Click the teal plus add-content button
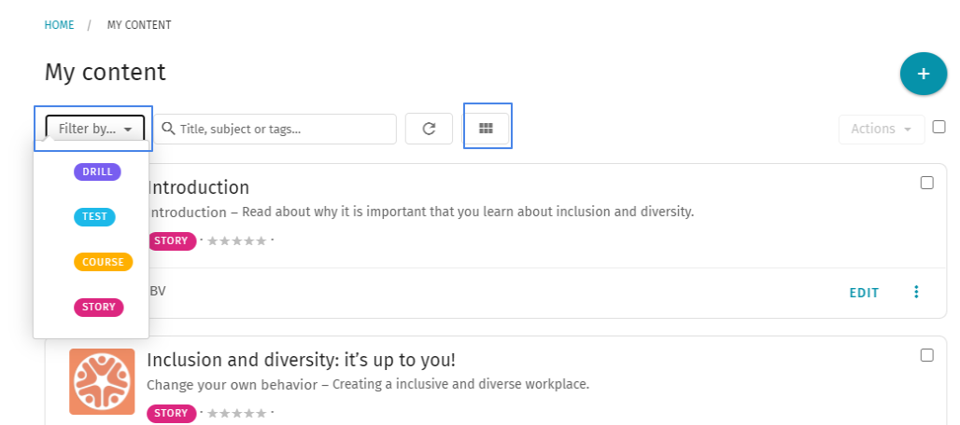 tap(924, 74)
